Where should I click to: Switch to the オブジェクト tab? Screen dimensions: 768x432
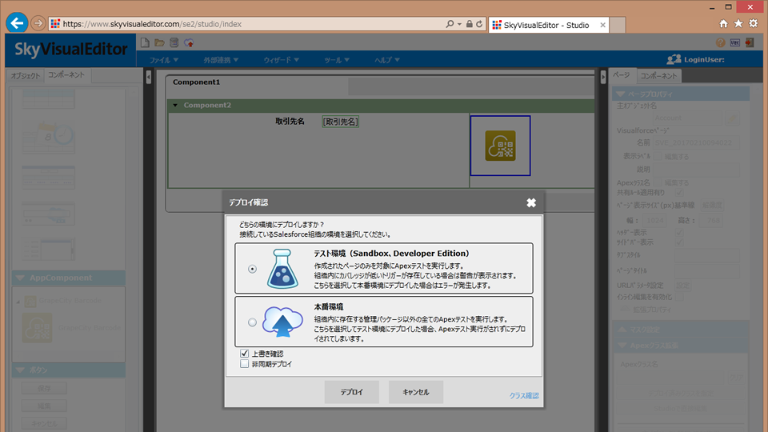click(x=26, y=76)
